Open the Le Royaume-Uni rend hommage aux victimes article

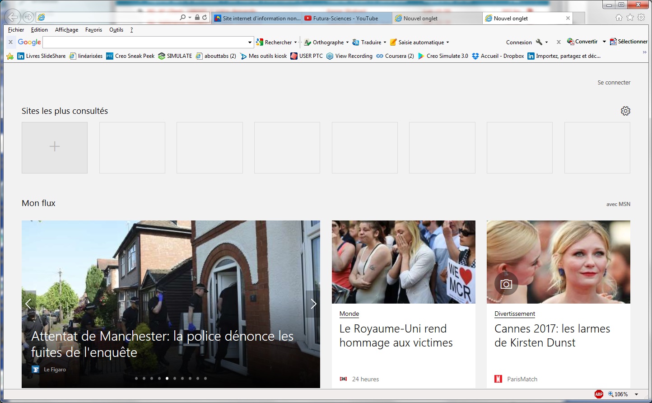396,336
